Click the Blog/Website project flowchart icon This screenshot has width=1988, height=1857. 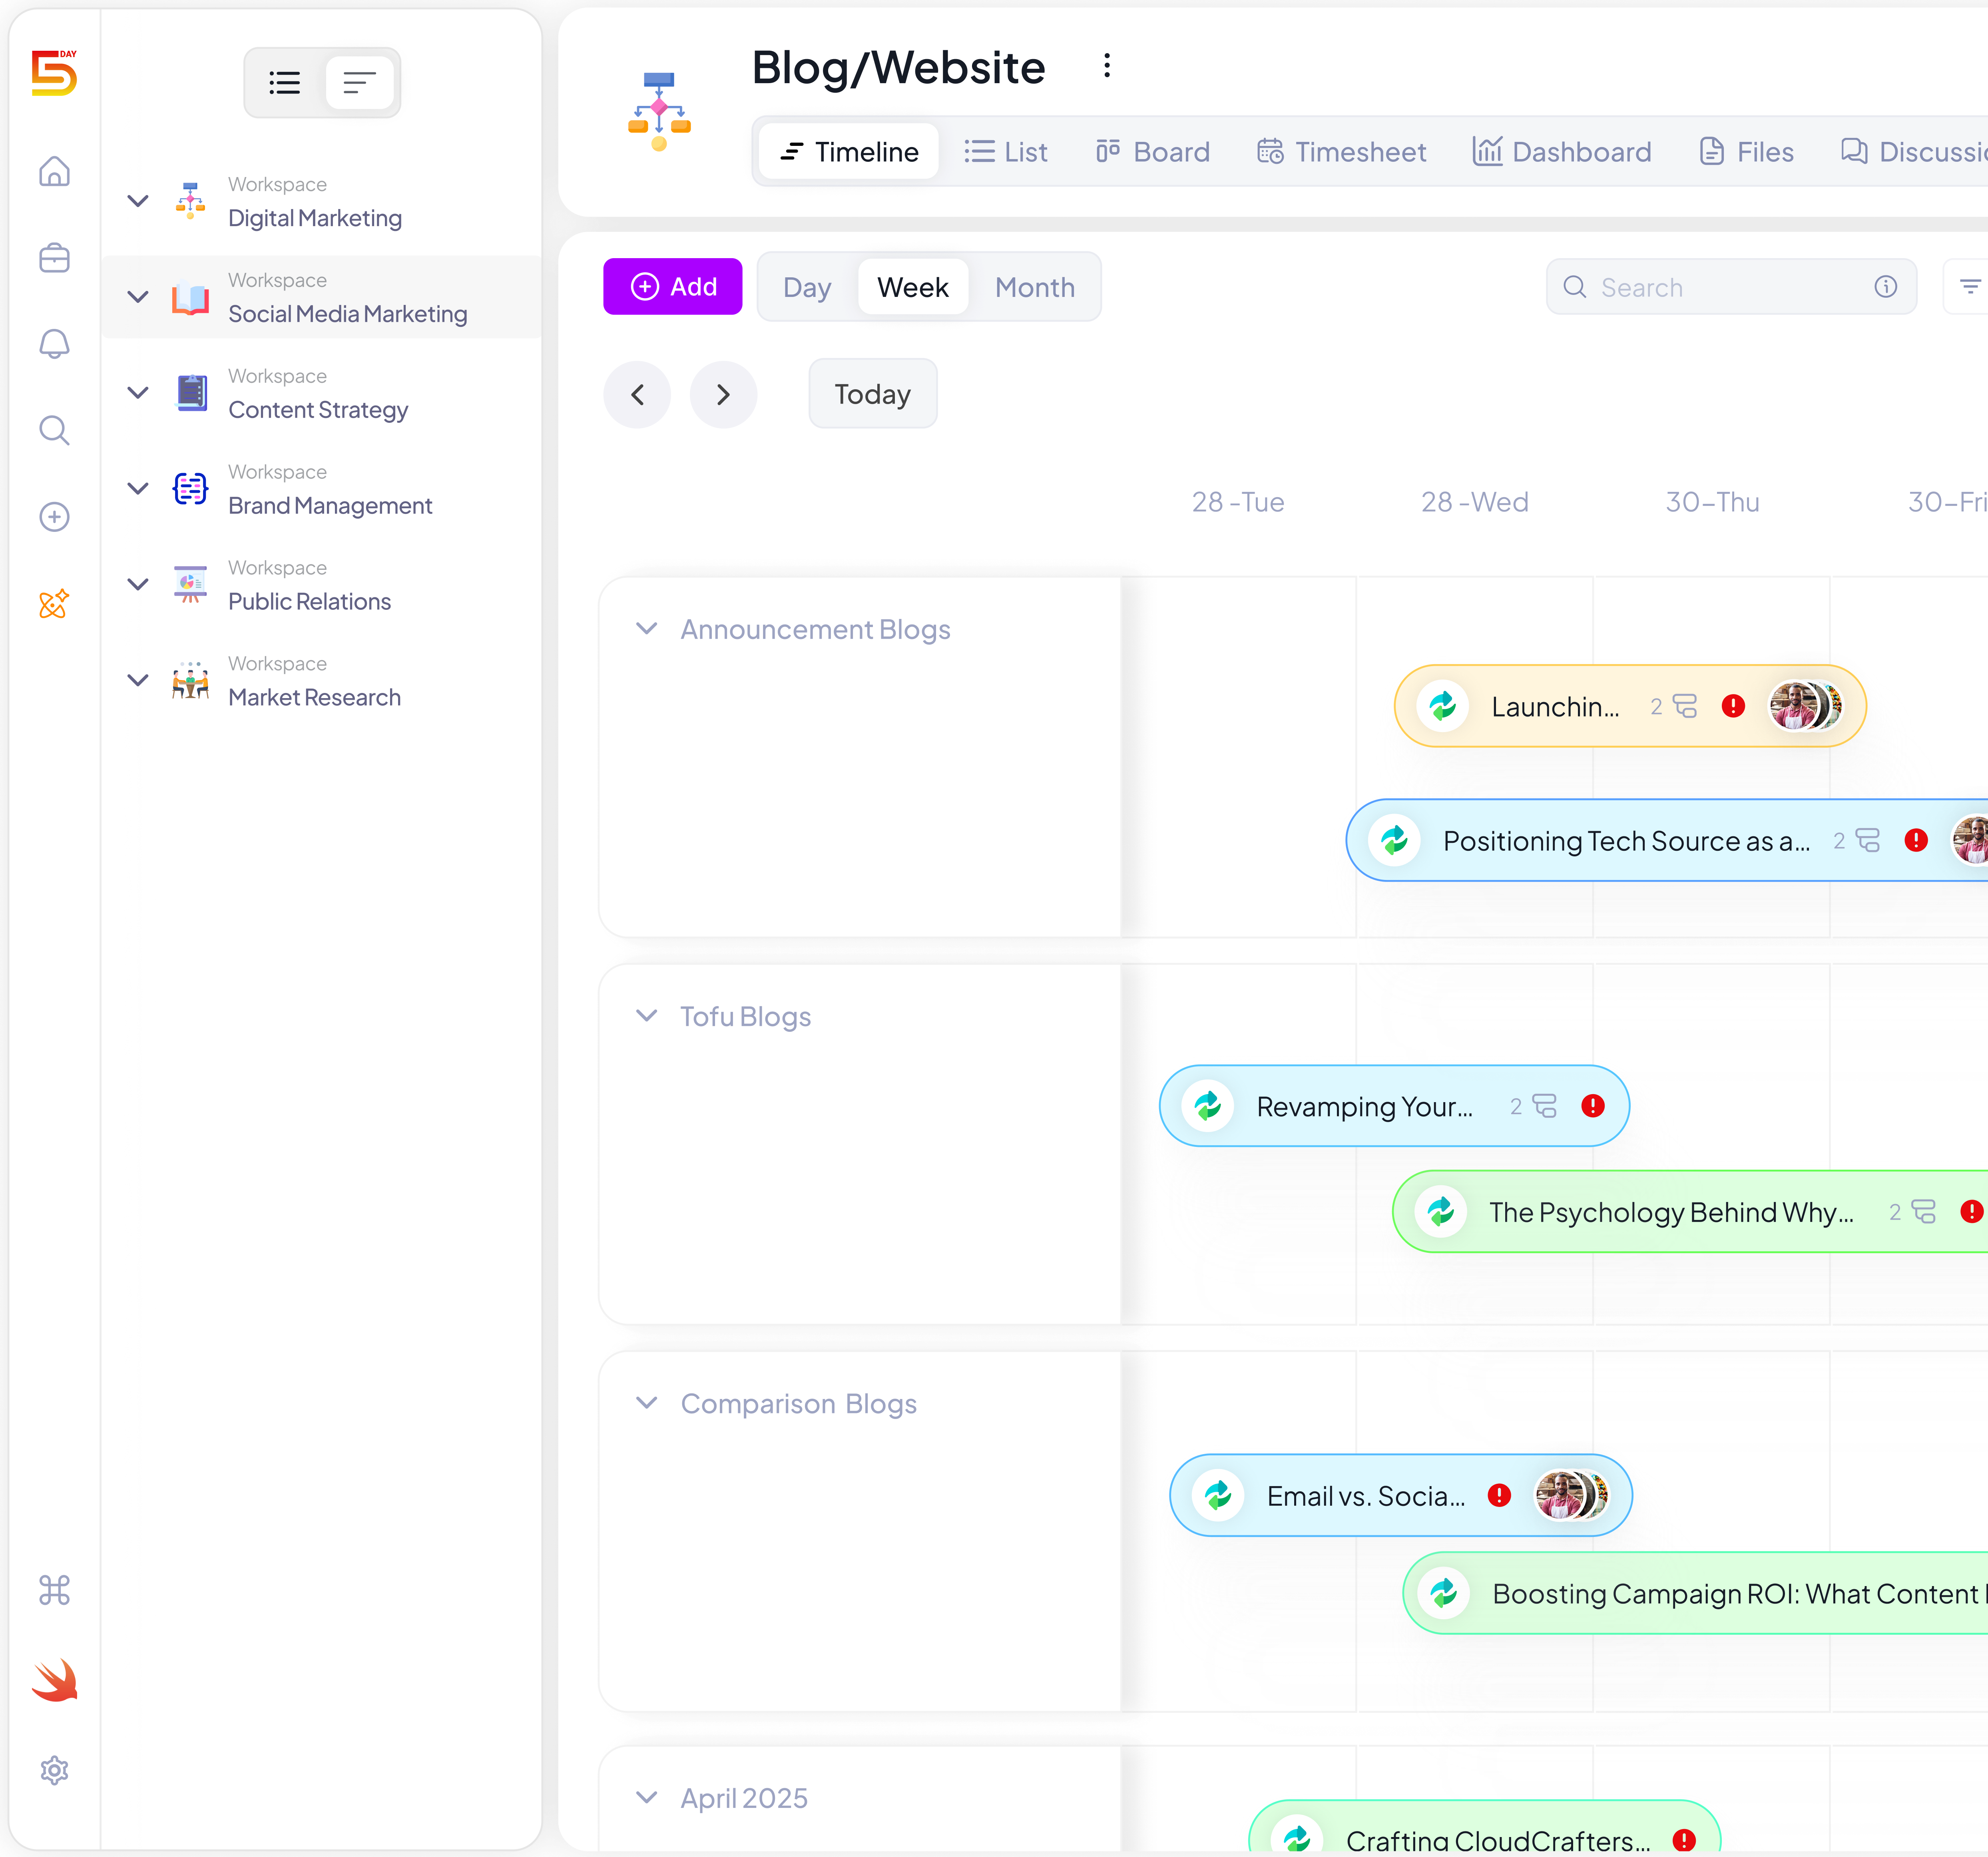659,111
